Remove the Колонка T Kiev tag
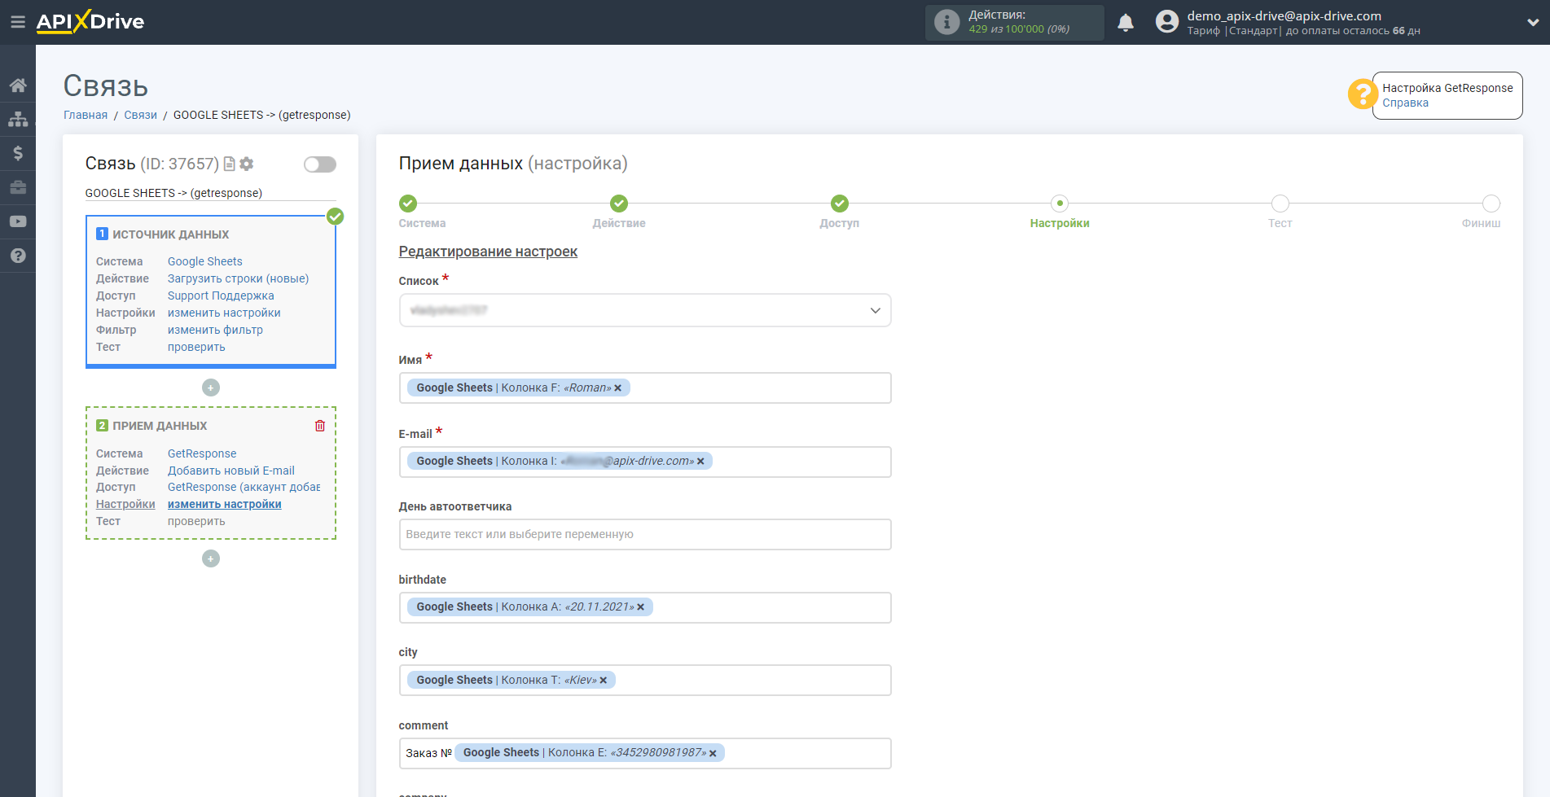Image resolution: width=1550 pixels, height=797 pixels. [604, 681]
